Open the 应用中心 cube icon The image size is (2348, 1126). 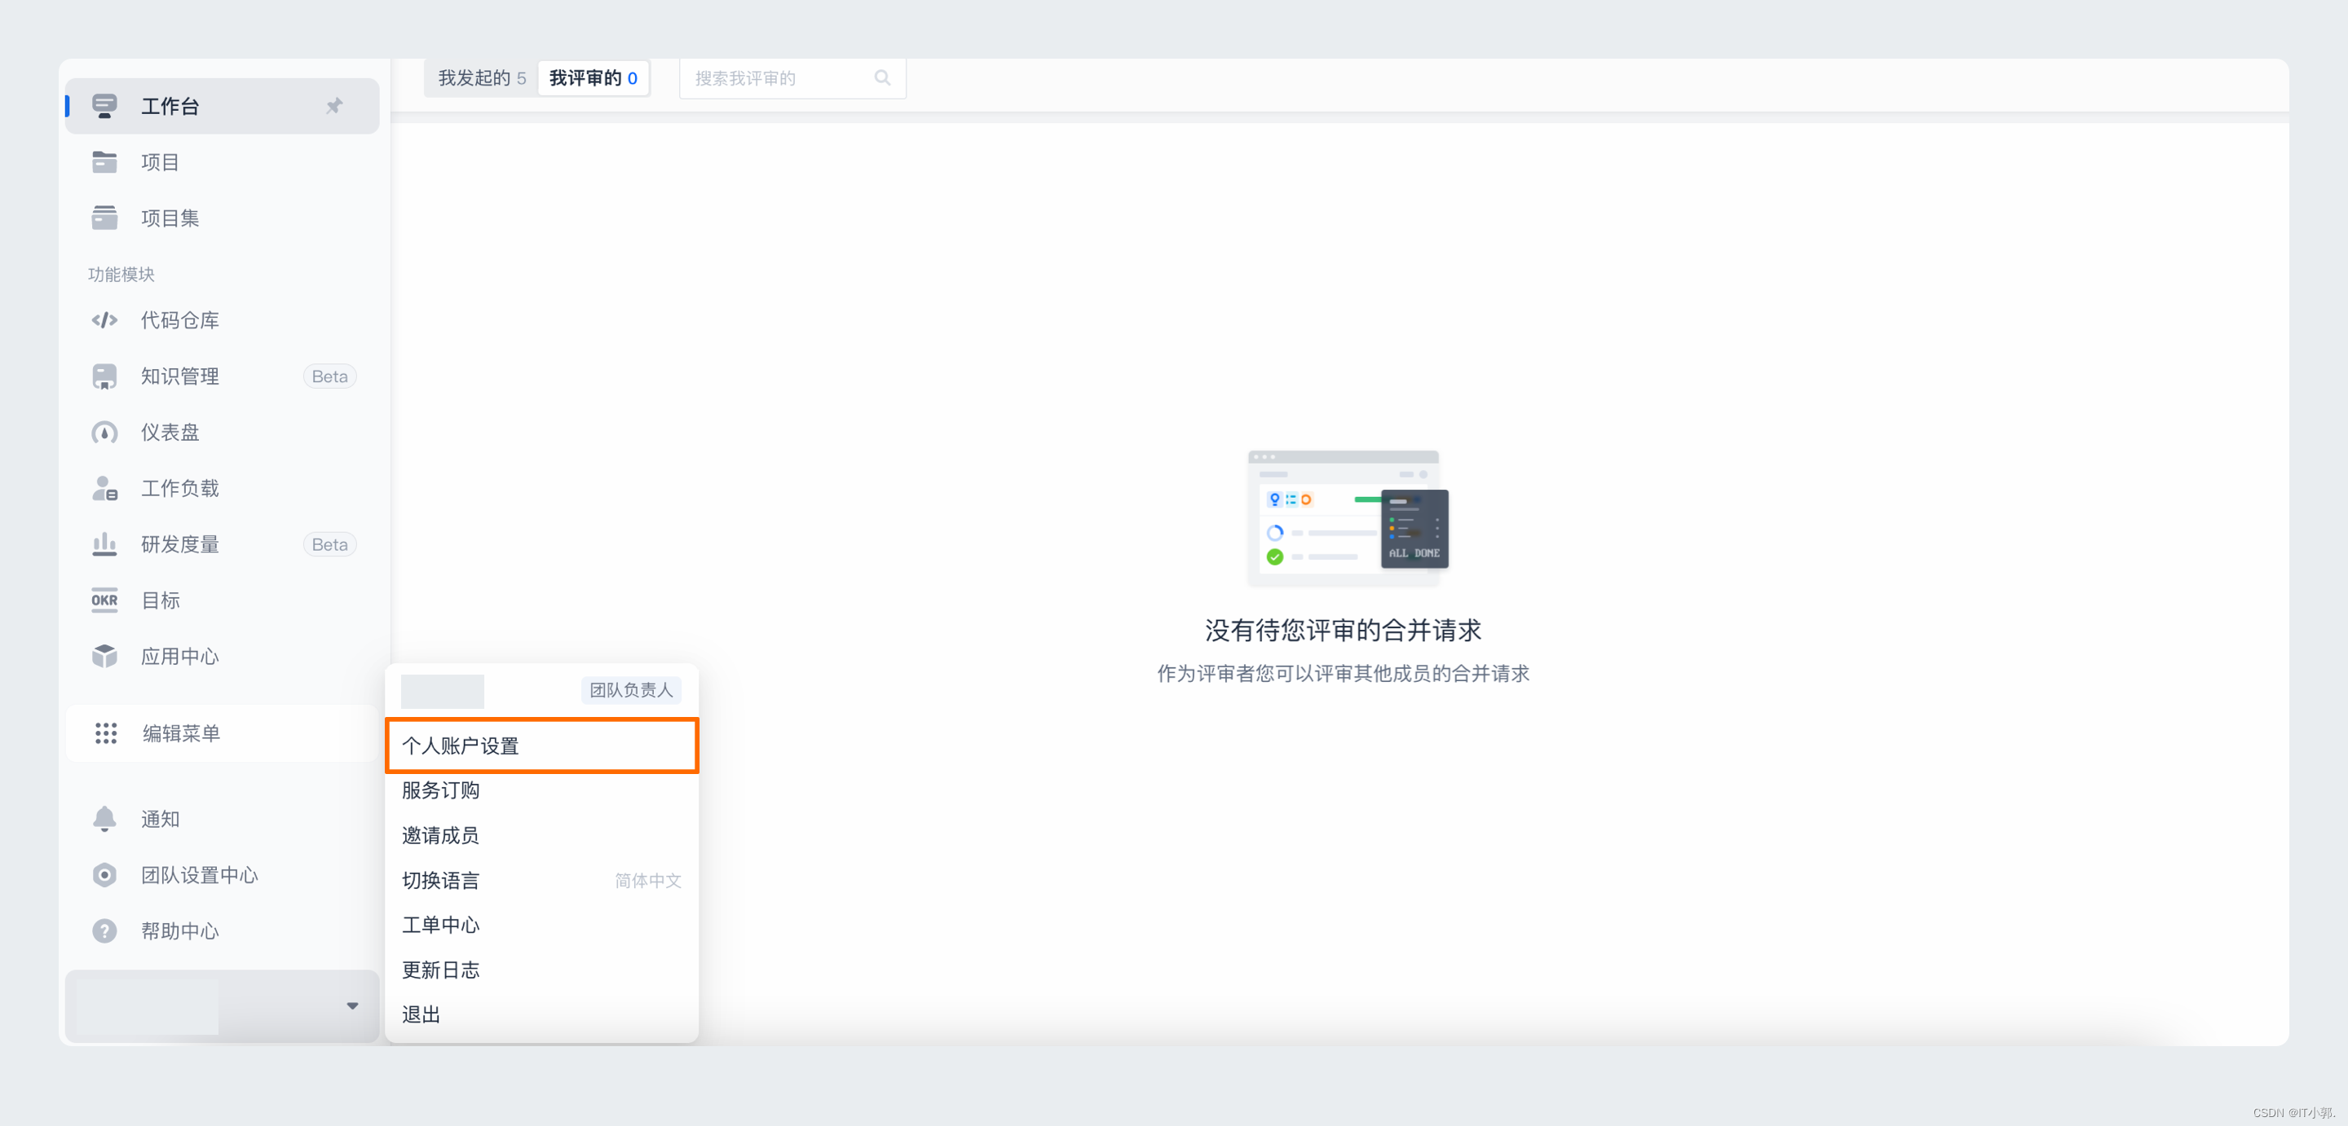click(x=105, y=656)
